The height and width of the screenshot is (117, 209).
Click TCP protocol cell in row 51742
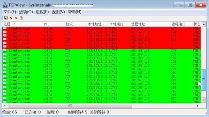tap(68, 62)
